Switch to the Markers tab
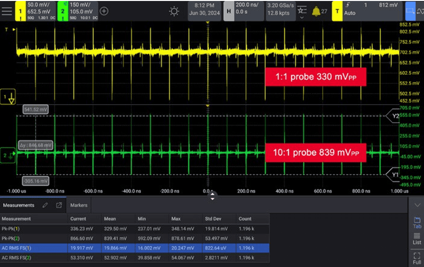The height and width of the screenshot is (267, 424). point(79,205)
